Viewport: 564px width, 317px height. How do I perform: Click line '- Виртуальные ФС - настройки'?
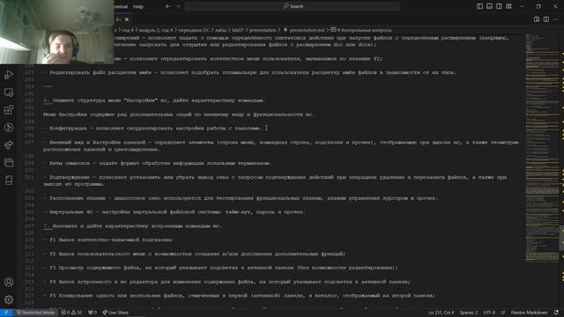point(174,212)
